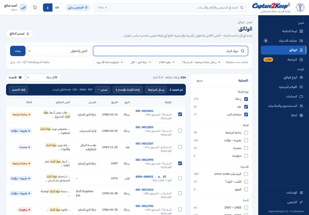Click the round emblem logo beside Capture2Keep
The width and height of the screenshot is (309, 215).
click(x=300, y=7)
